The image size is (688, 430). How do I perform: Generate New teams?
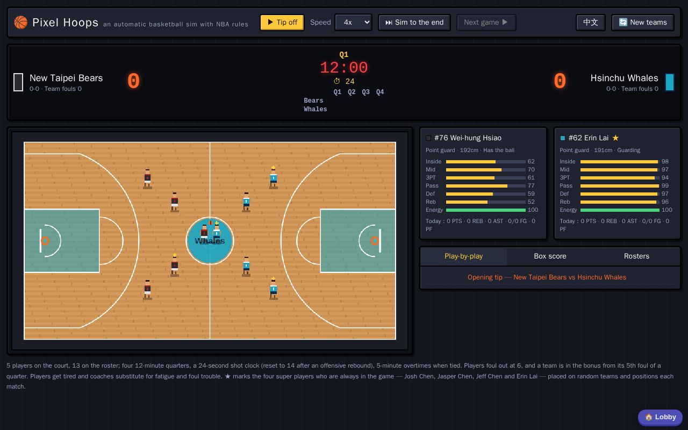pos(643,23)
